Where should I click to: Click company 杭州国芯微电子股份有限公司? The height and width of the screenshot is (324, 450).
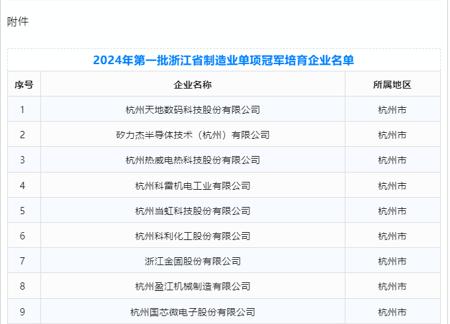point(193,312)
